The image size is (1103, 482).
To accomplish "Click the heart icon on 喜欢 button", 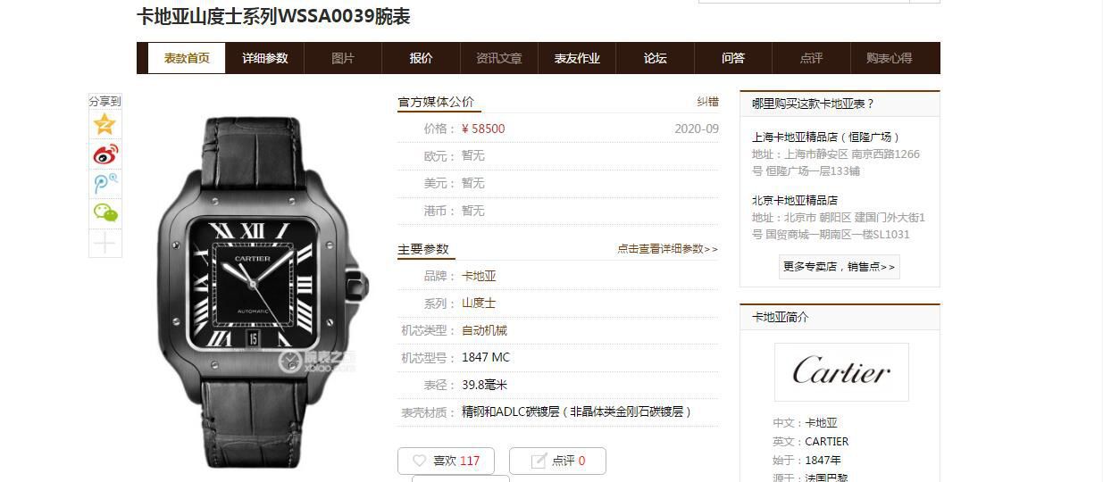I will click(x=419, y=461).
